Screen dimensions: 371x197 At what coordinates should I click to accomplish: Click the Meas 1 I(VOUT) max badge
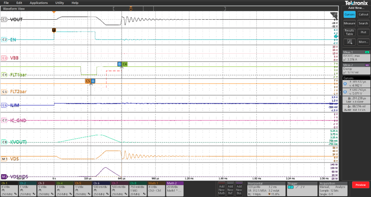(x=356, y=55)
